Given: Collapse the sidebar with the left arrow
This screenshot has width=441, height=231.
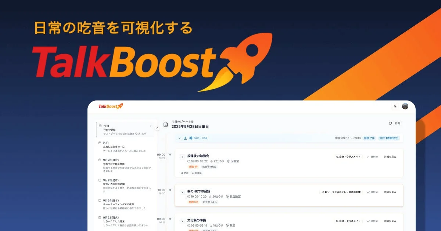Looking at the screenshot, I should (x=157, y=128).
